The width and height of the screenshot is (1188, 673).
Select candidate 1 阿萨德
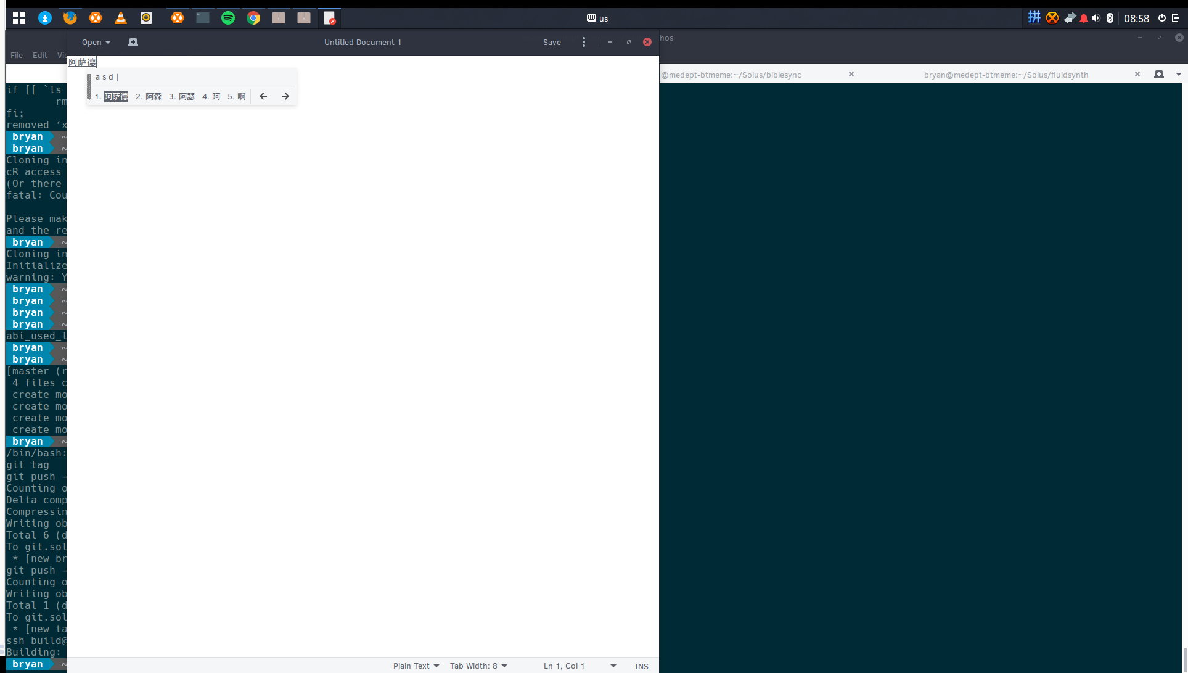coord(112,96)
